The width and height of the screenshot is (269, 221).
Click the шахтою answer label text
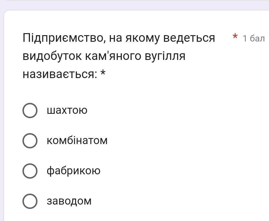coord(67,110)
